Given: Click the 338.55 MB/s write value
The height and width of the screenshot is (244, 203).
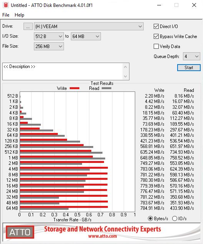Looking at the screenshot, I should [x=152, y=135].
